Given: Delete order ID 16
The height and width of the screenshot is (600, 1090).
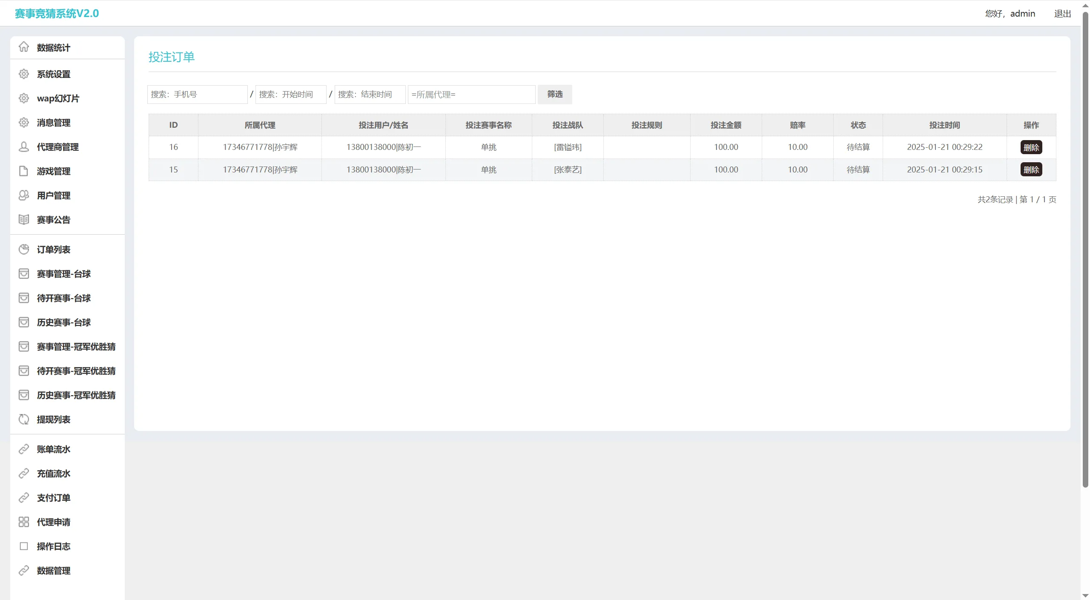Looking at the screenshot, I should click(x=1031, y=147).
